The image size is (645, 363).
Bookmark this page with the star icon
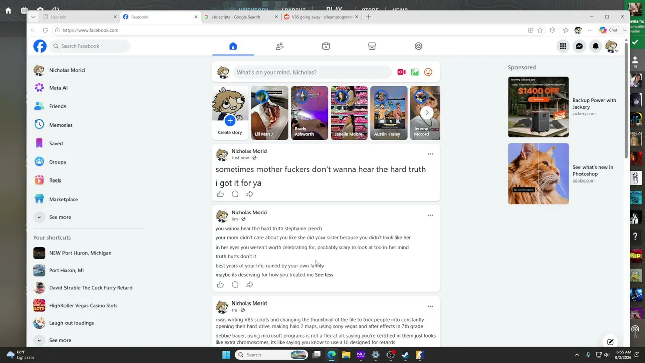[x=540, y=30]
